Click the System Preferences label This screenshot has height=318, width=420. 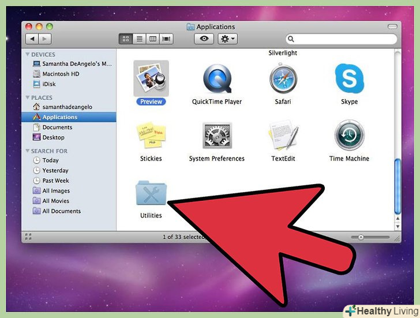pos(217,159)
